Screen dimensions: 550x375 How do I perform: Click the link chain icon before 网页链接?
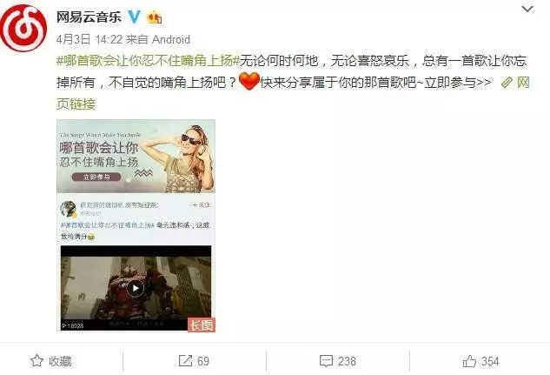(x=507, y=83)
